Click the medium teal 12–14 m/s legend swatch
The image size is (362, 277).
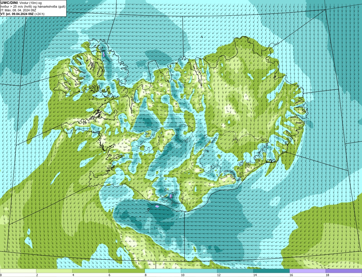pyautogui.click(x=235, y=271)
